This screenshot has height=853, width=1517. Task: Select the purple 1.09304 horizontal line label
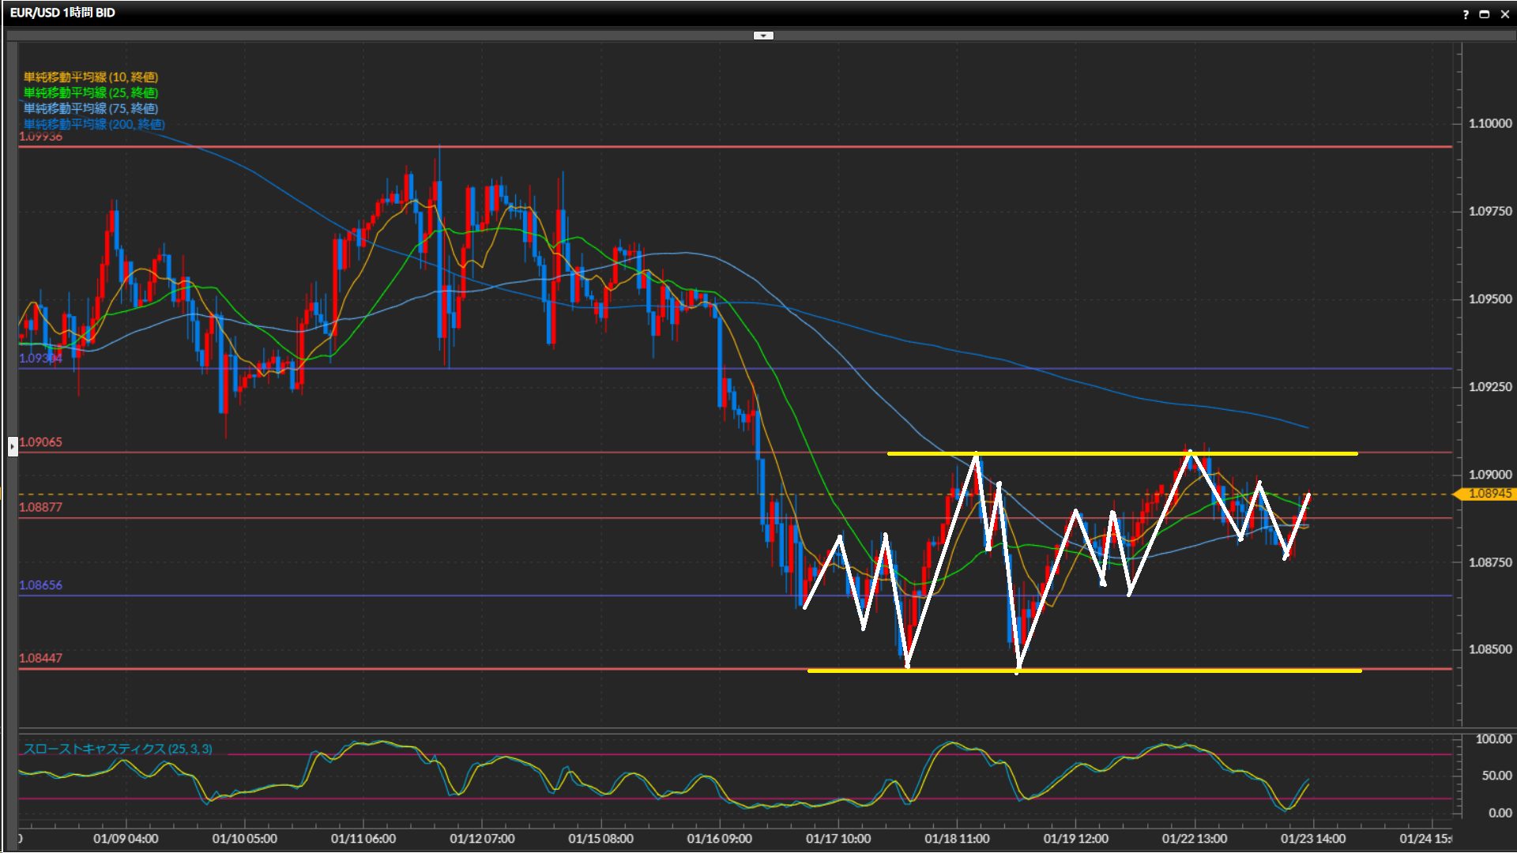[x=40, y=358]
